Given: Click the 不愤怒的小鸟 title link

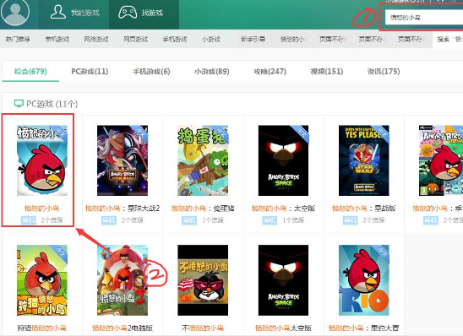Looking at the screenshot, I should tap(203, 328).
